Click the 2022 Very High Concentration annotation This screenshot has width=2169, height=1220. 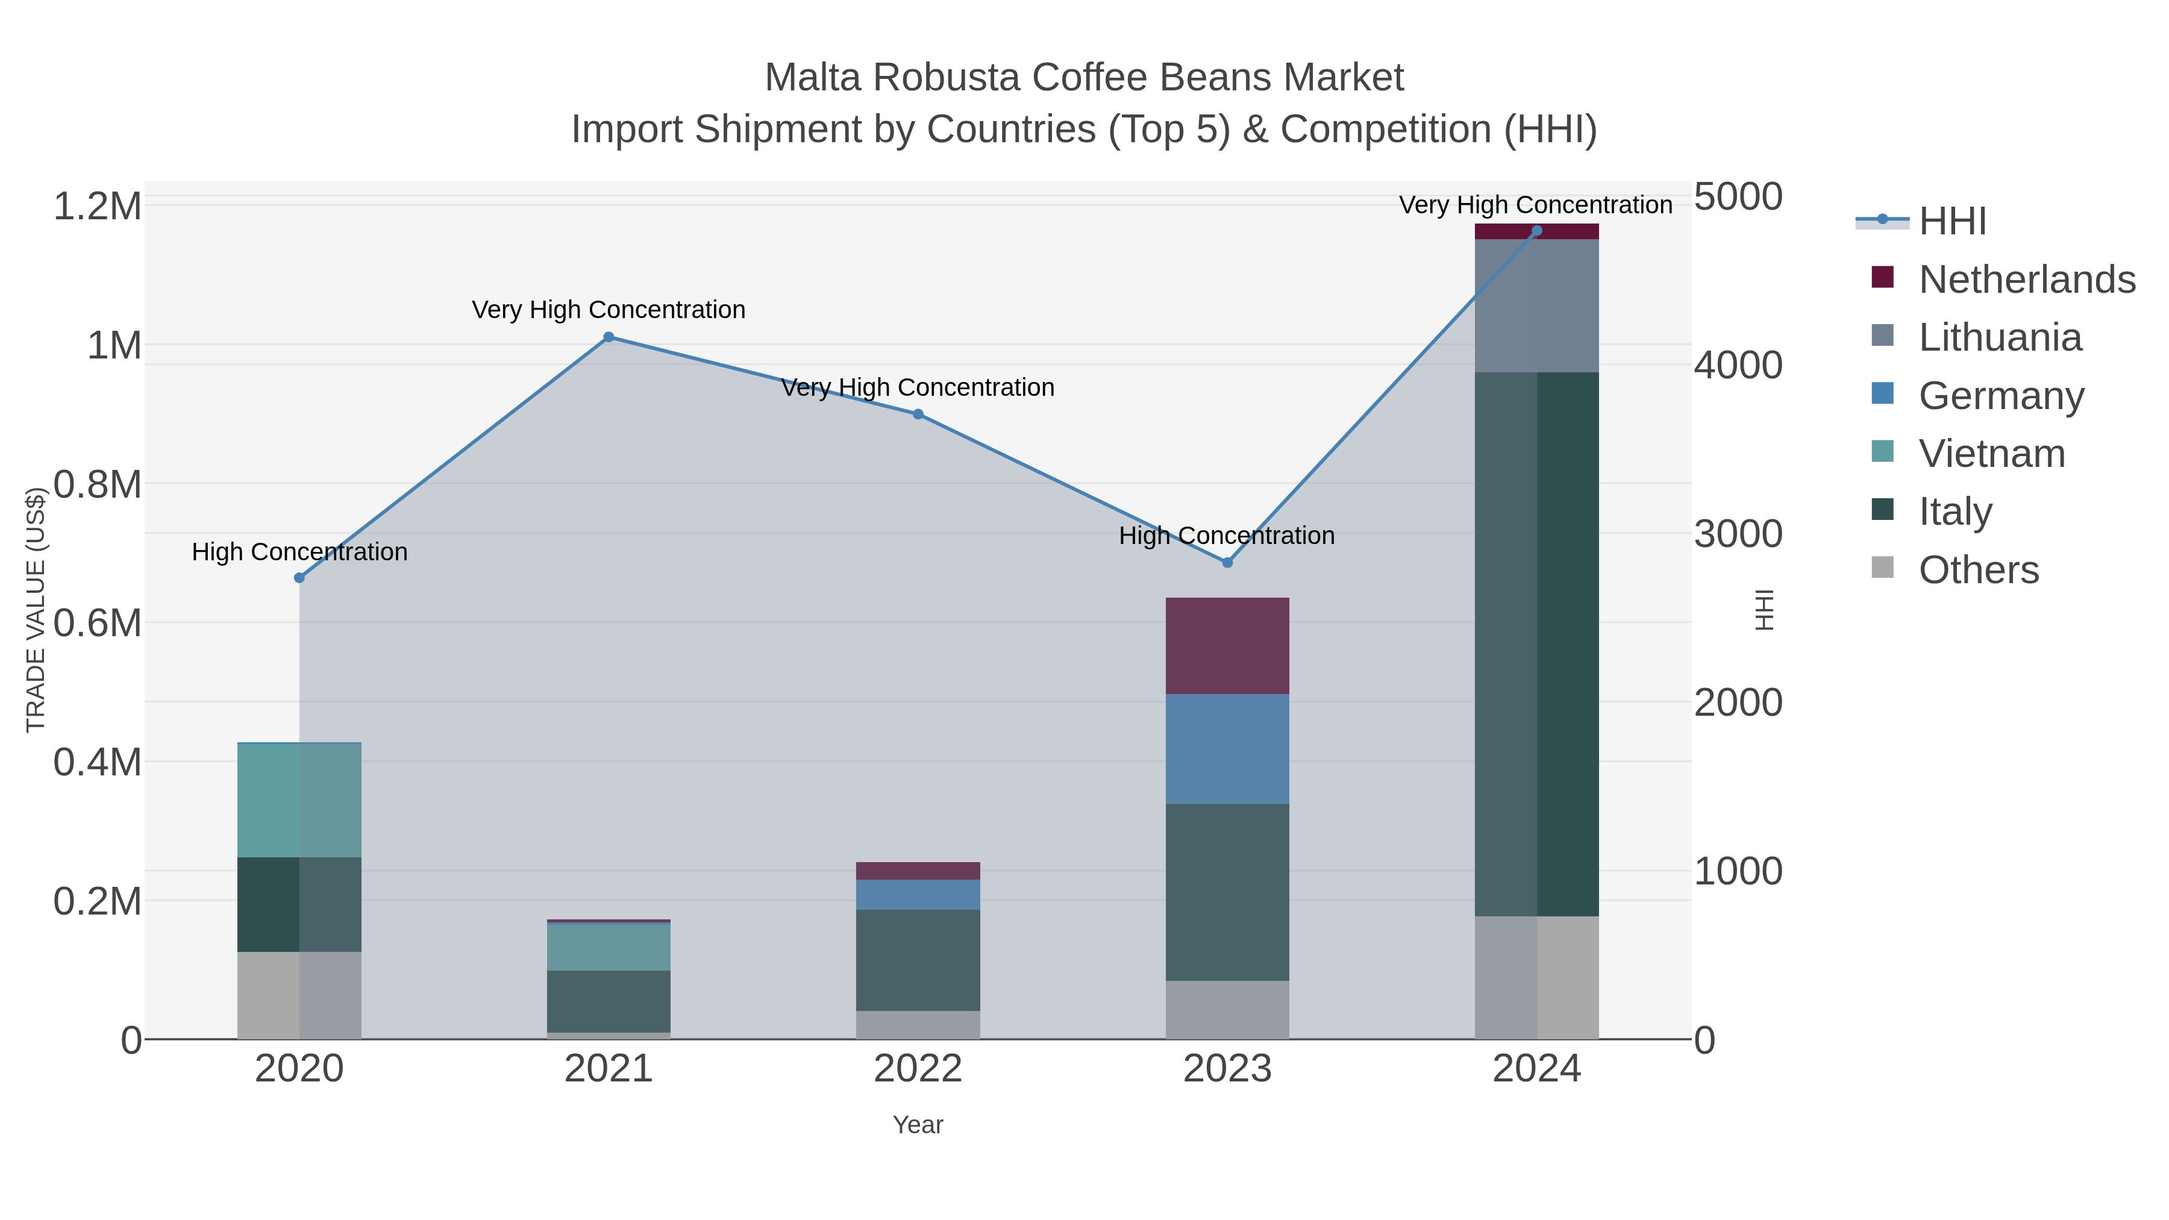pyautogui.click(x=918, y=387)
